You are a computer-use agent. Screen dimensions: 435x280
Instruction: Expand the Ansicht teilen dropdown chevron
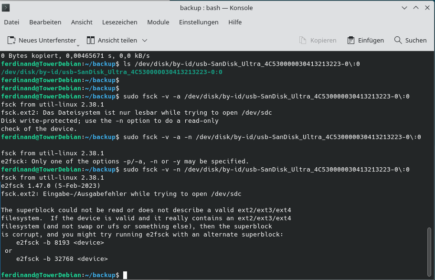[145, 41]
